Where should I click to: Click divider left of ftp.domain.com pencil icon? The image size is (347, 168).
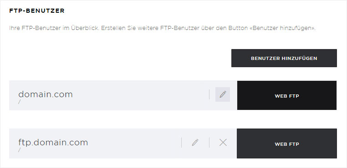point(181,143)
